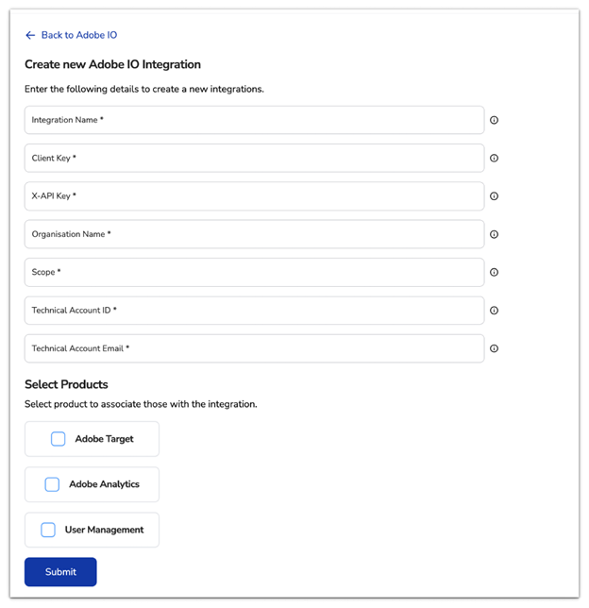Select the Scope input field
589x608 pixels.
(254, 272)
